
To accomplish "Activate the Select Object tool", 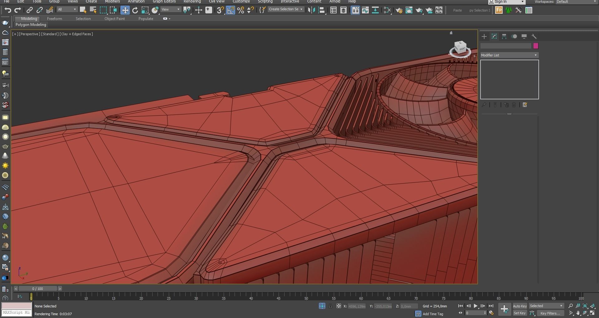I will (x=83, y=10).
